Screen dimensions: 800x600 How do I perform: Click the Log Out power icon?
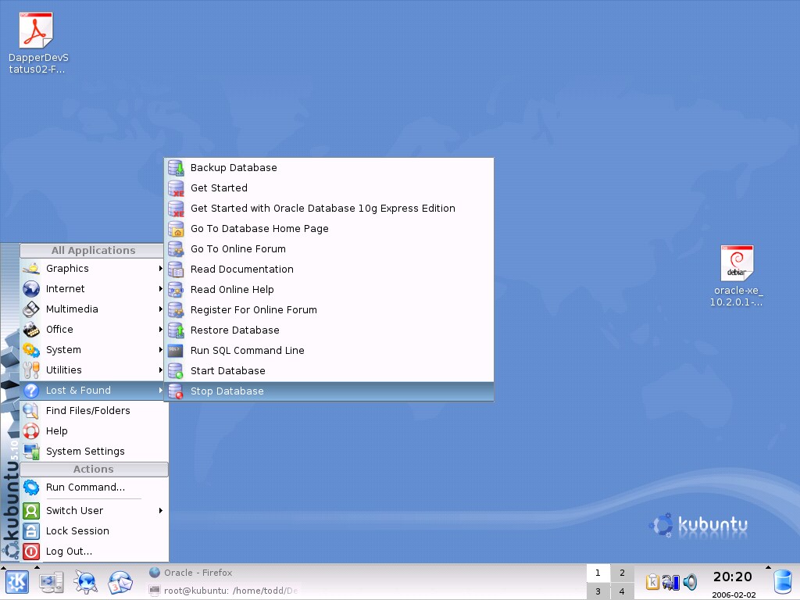pos(31,552)
